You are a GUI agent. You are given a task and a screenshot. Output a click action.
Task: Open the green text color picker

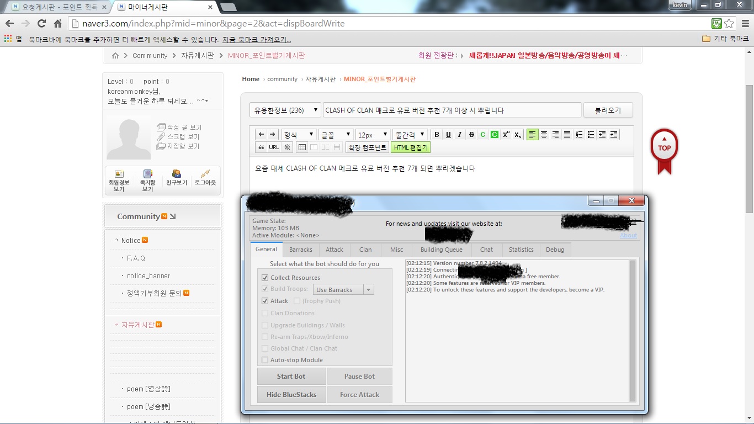[x=483, y=135]
